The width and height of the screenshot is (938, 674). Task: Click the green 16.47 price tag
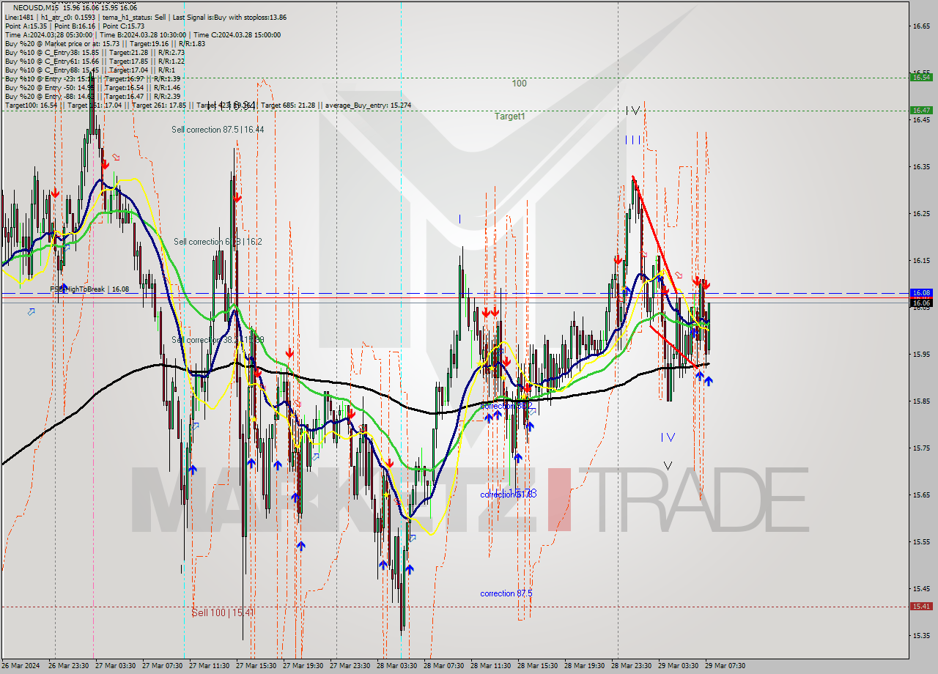click(x=921, y=111)
